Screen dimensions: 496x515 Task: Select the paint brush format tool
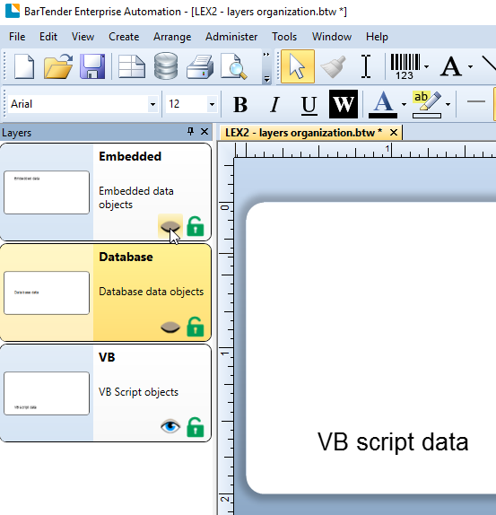333,66
